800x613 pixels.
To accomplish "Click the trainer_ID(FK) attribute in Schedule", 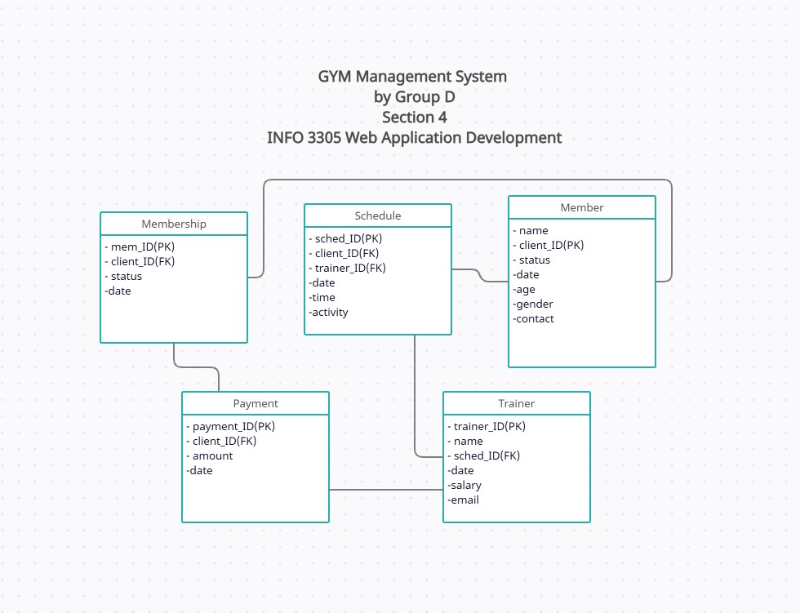I will 349,268.
